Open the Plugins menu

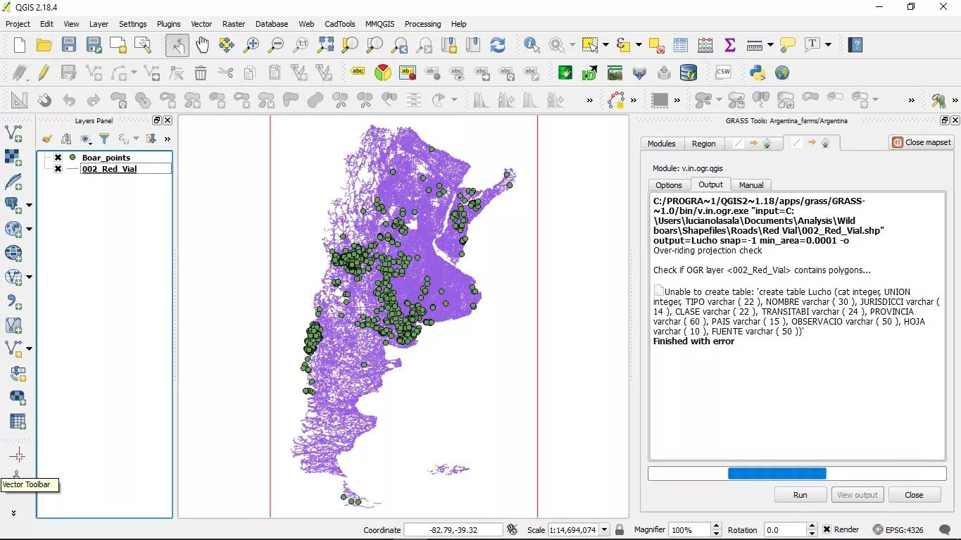(x=168, y=24)
